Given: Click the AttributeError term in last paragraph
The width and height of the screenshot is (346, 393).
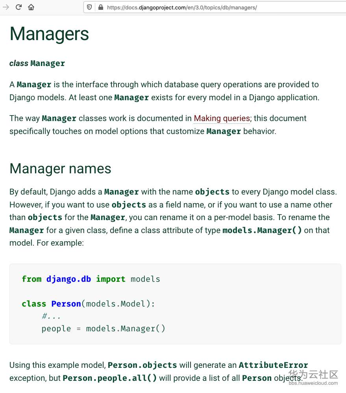Looking at the screenshot, I should pos(273,365).
